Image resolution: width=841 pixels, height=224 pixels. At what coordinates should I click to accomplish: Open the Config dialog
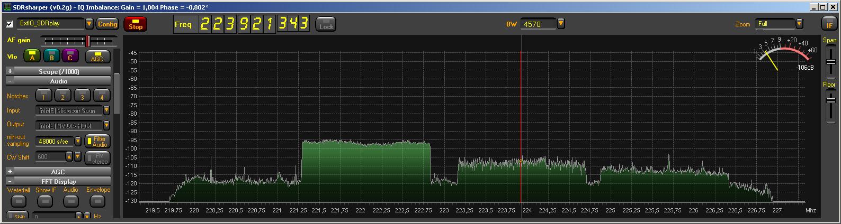click(x=108, y=24)
